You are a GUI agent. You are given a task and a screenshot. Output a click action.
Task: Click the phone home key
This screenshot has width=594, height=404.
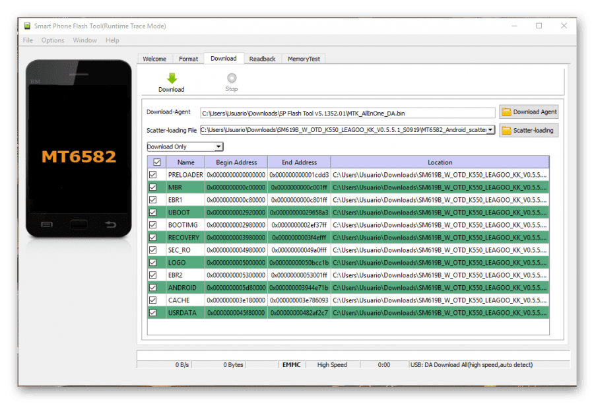pos(79,224)
